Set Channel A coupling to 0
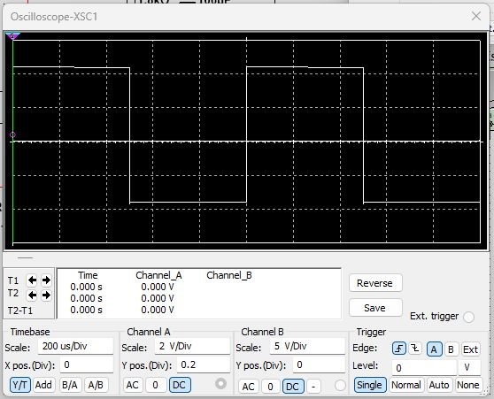 [x=155, y=385]
